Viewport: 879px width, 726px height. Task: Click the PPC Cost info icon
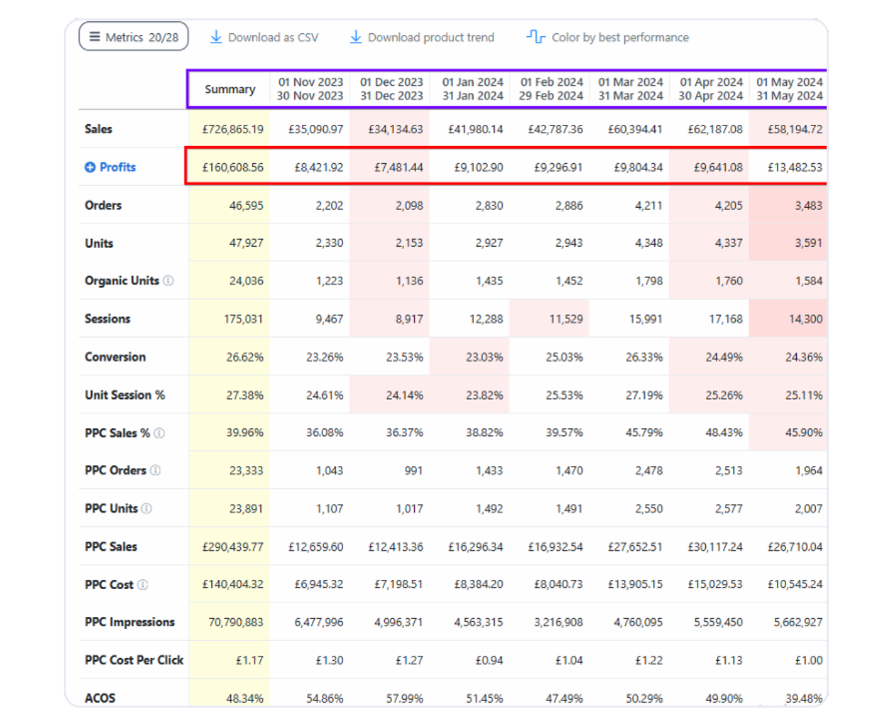pos(143,585)
